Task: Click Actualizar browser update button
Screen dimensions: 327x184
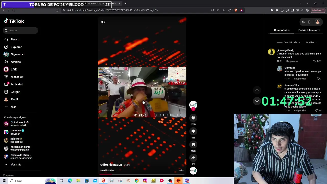Action: [x=318, y=10]
